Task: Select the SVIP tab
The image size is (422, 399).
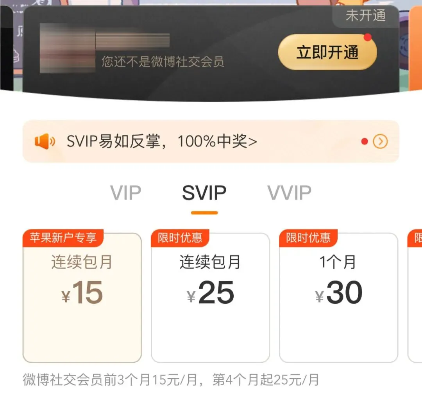Action: pos(204,193)
